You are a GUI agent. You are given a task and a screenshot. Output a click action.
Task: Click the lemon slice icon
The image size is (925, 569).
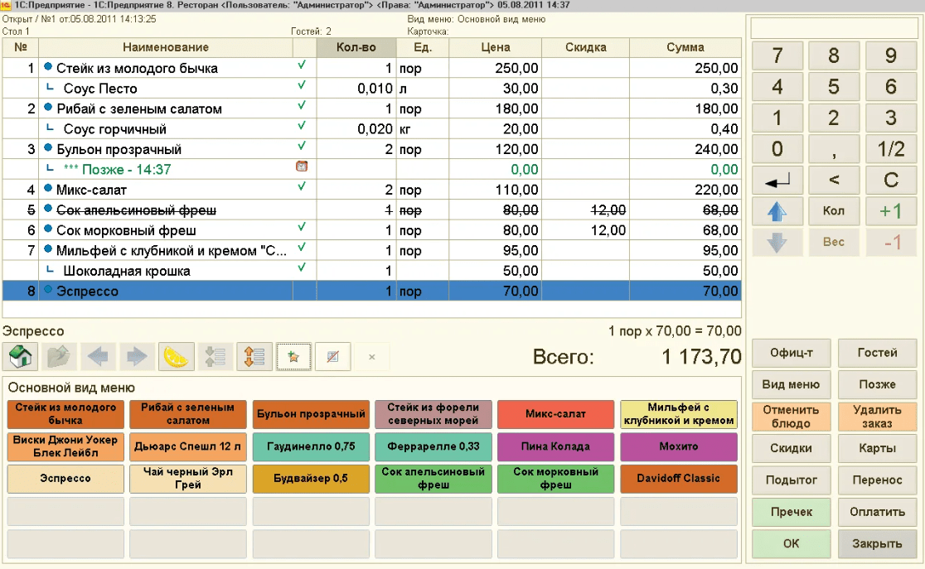click(177, 357)
